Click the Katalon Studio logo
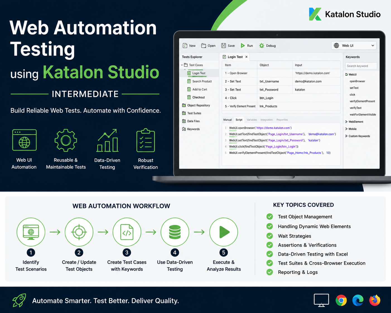This screenshot has width=391, height=313. (344, 14)
